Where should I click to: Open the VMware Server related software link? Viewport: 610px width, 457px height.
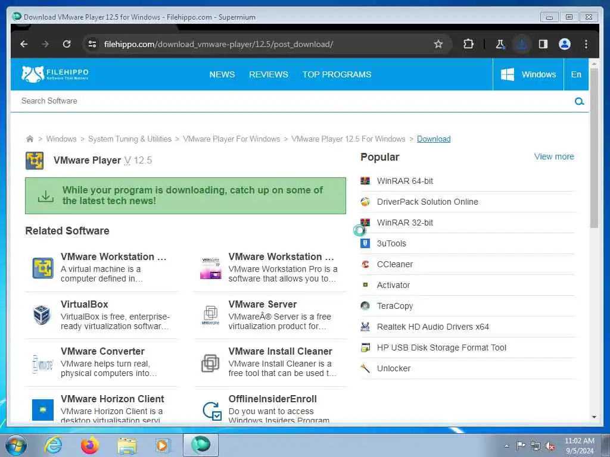263,304
